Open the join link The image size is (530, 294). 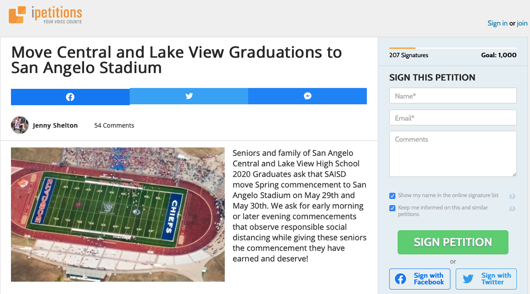point(522,23)
